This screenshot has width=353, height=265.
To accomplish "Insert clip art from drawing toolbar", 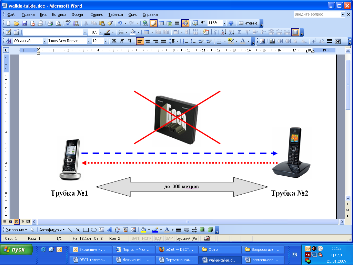I will 125,230.
